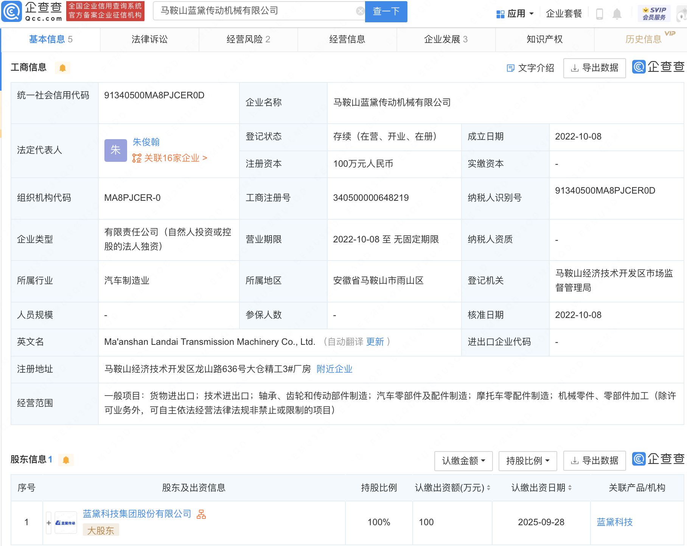Open 企业套餐 link in header

pyautogui.click(x=564, y=14)
